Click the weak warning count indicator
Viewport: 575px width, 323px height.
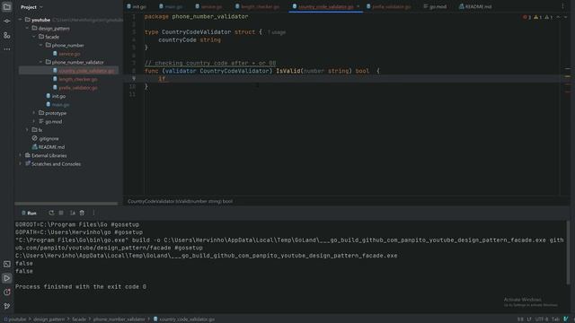548,17
